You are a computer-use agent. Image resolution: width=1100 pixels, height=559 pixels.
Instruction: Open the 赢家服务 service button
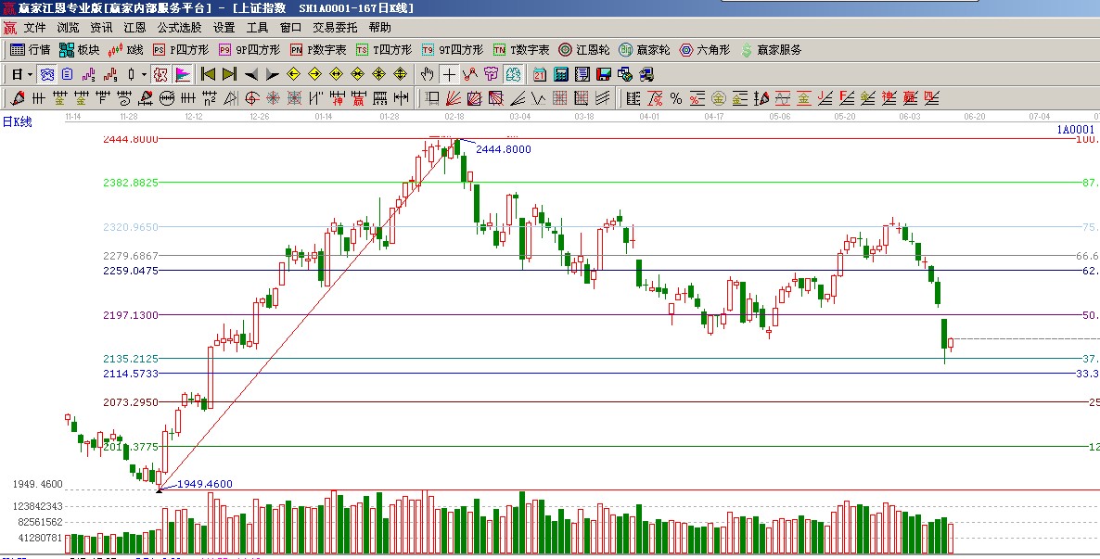click(772, 50)
